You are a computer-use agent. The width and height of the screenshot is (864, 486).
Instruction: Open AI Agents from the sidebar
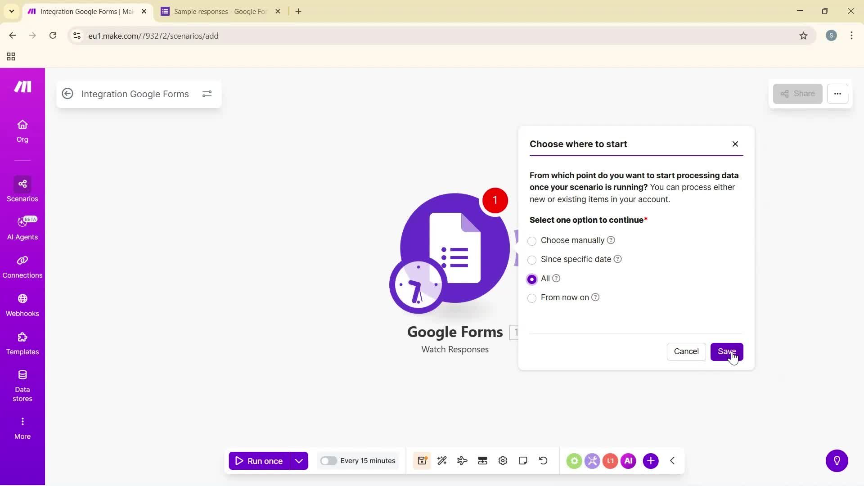tap(22, 227)
